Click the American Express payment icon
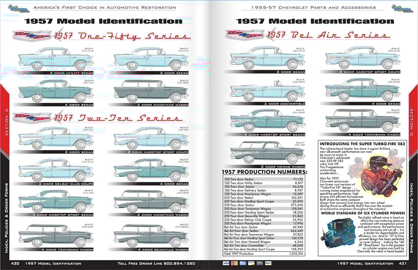 242,263
